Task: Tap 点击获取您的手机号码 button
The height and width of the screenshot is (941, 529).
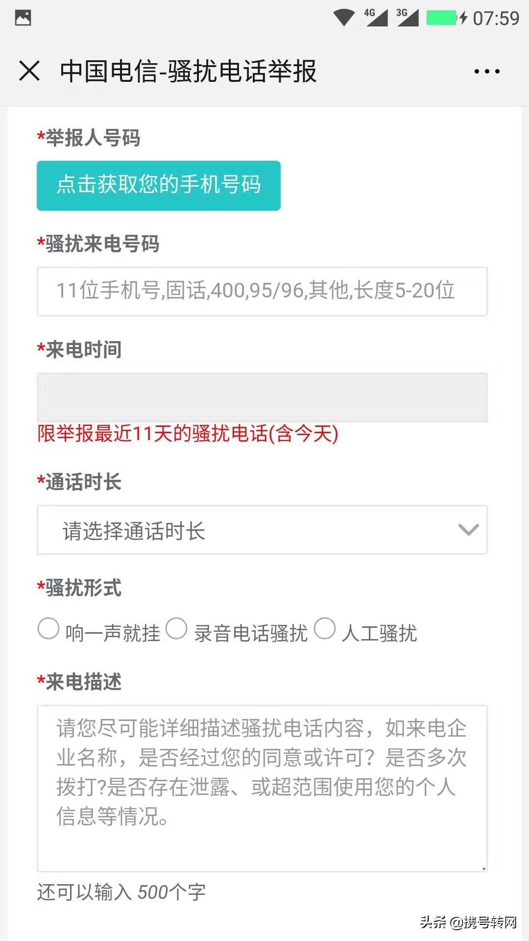Action: (x=159, y=185)
